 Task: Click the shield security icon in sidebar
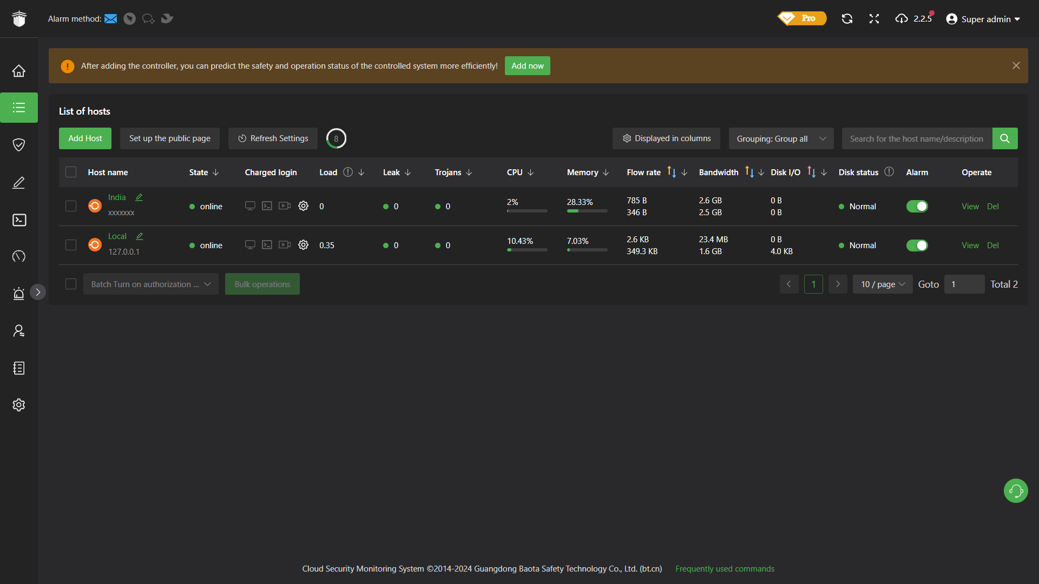(19, 144)
